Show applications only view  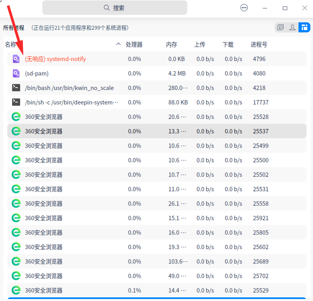coord(280,27)
